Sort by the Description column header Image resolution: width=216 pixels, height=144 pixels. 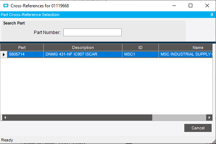tap(83, 48)
